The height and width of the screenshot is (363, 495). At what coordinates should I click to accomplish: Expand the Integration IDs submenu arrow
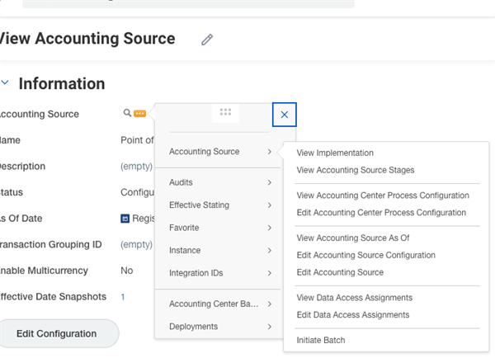(x=269, y=273)
